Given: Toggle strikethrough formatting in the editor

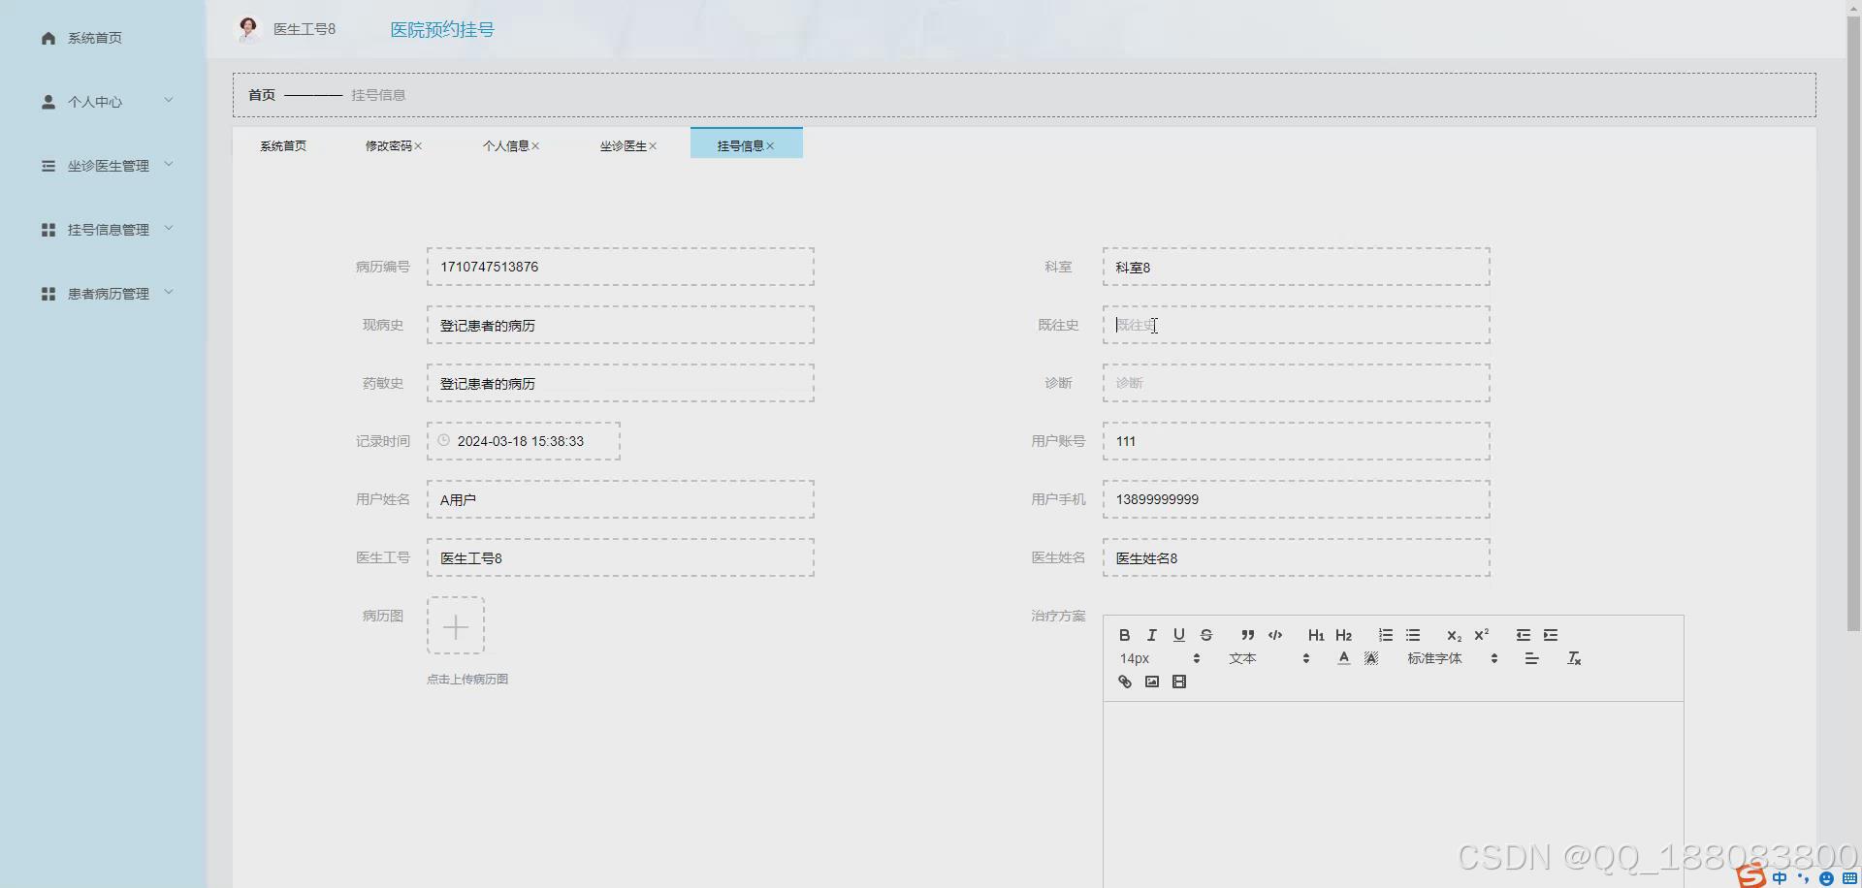Looking at the screenshot, I should coord(1205,635).
